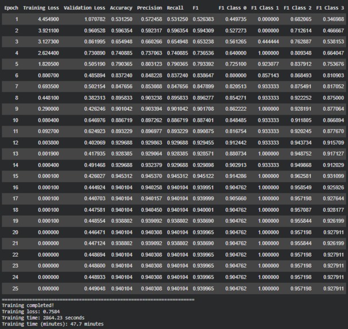Click validation loss value 0.448554
This screenshot has height=329, width=348.
click(95, 221)
